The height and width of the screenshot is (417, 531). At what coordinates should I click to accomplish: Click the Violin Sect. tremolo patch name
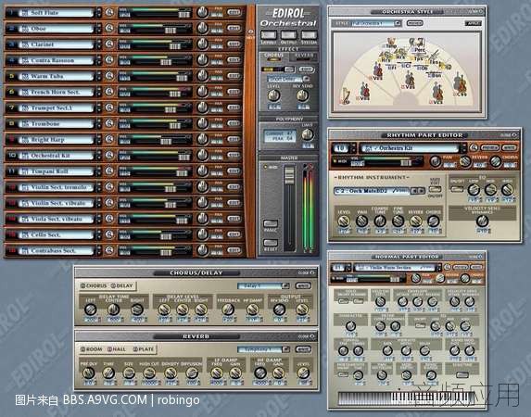pyautogui.click(x=57, y=187)
